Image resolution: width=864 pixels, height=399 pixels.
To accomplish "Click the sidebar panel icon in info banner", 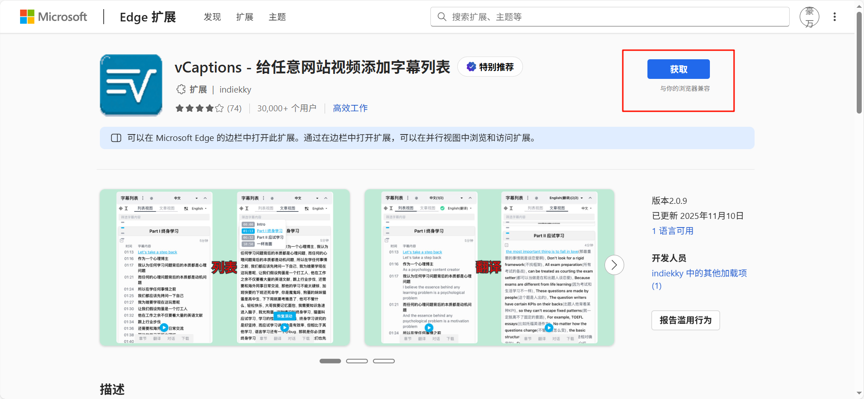I will point(116,138).
